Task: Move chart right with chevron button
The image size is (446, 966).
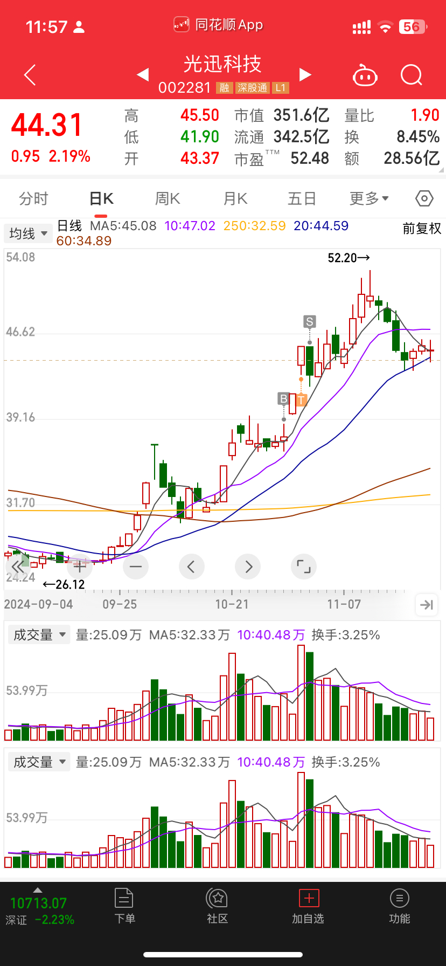Action: [248, 567]
